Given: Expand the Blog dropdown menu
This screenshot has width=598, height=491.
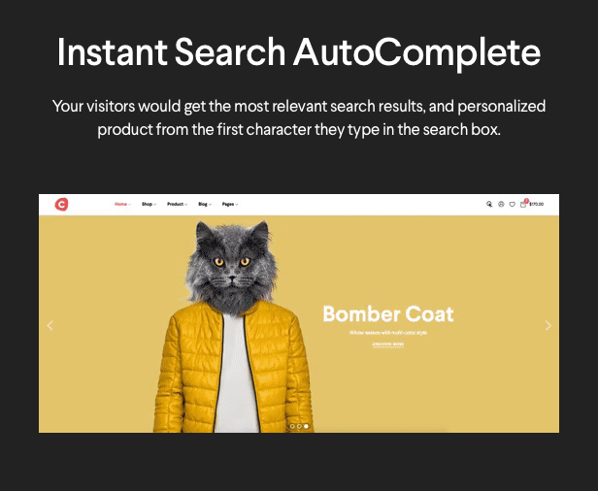Looking at the screenshot, I should tap(204, 205).
